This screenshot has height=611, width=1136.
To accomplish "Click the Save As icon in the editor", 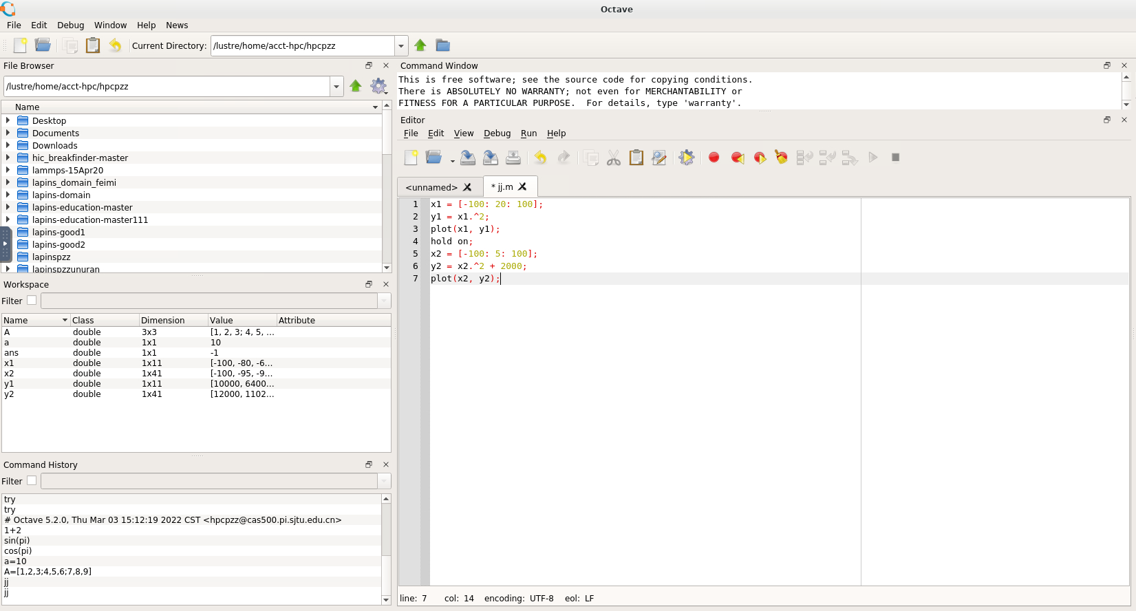I will coord(491,158).
